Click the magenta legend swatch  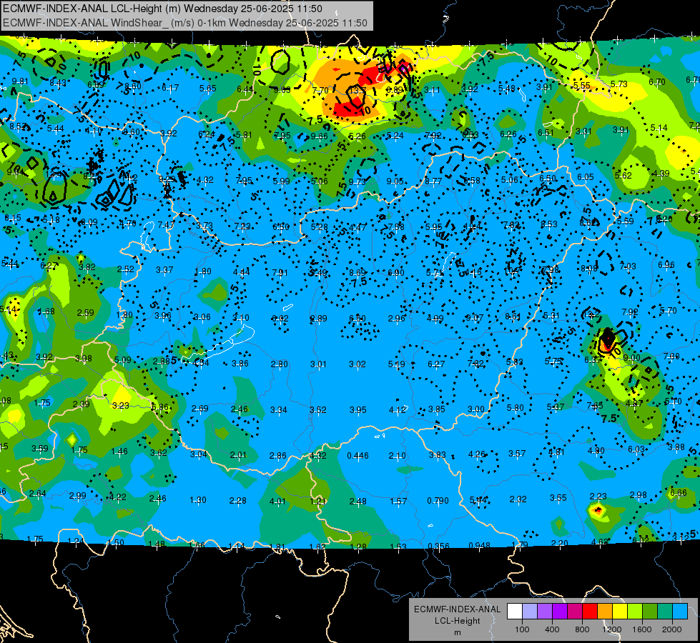click(575, 612)
